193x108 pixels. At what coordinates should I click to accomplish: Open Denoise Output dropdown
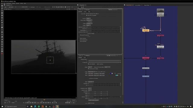tap(88, 25)
